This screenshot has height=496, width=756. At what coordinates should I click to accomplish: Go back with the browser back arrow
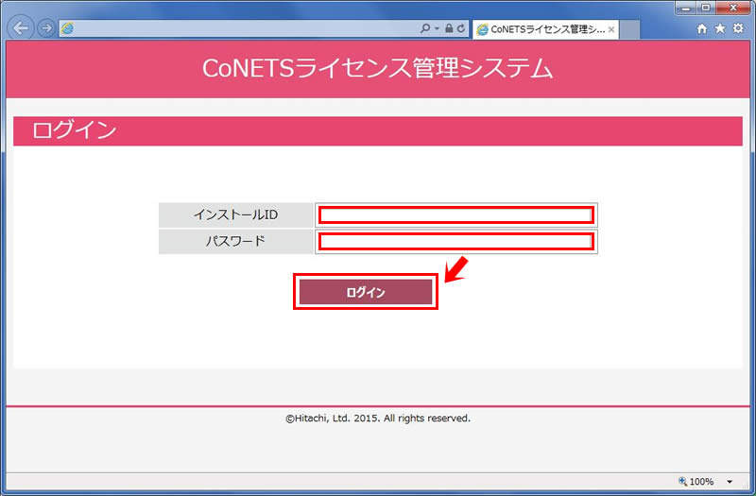(21, 28)
